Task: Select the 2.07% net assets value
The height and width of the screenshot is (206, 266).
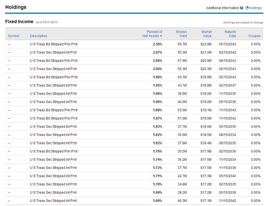Action: tap(157, 52)
